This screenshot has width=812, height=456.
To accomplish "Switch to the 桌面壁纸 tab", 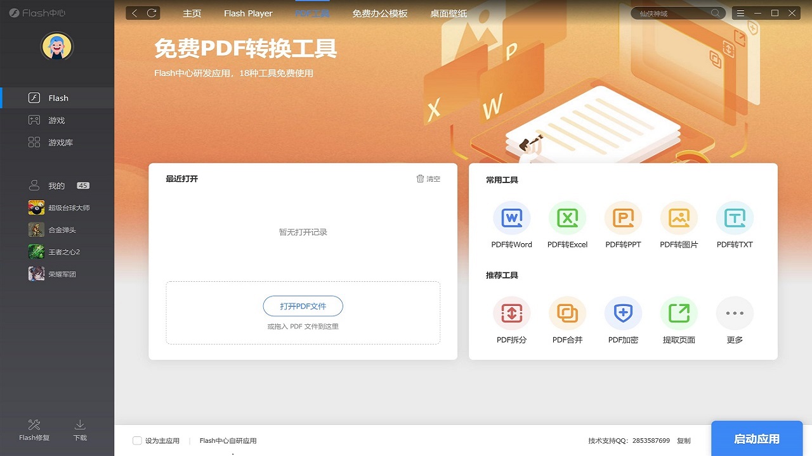I will tap(449, 13).
